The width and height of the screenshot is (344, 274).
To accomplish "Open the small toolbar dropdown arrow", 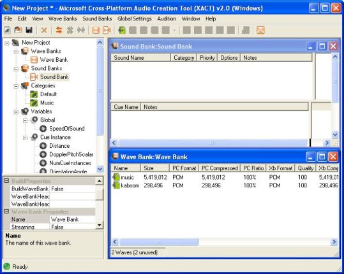I will coord(175,30).
